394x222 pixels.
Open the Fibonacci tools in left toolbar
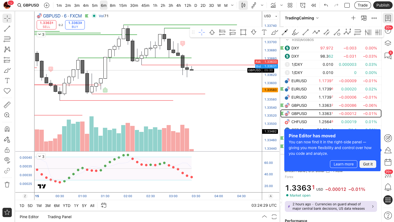7,39
